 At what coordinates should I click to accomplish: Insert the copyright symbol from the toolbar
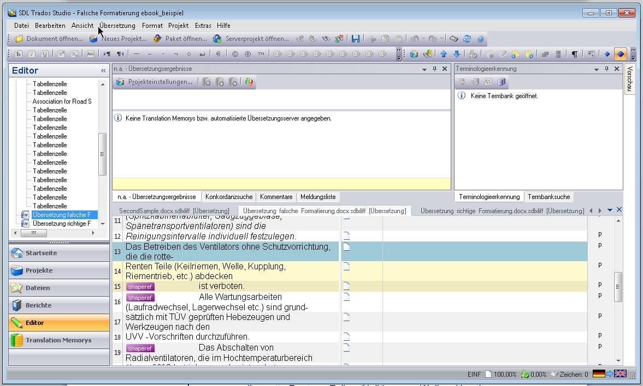234,53
